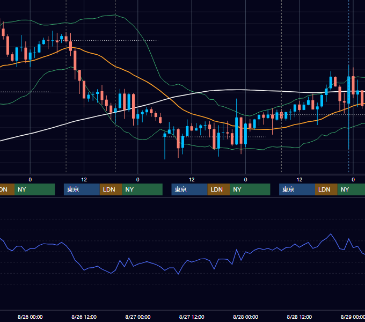
Task: Click the hour label 0 at 8/27 gridline
Action: pyautogui.click(x=138, y=180)
